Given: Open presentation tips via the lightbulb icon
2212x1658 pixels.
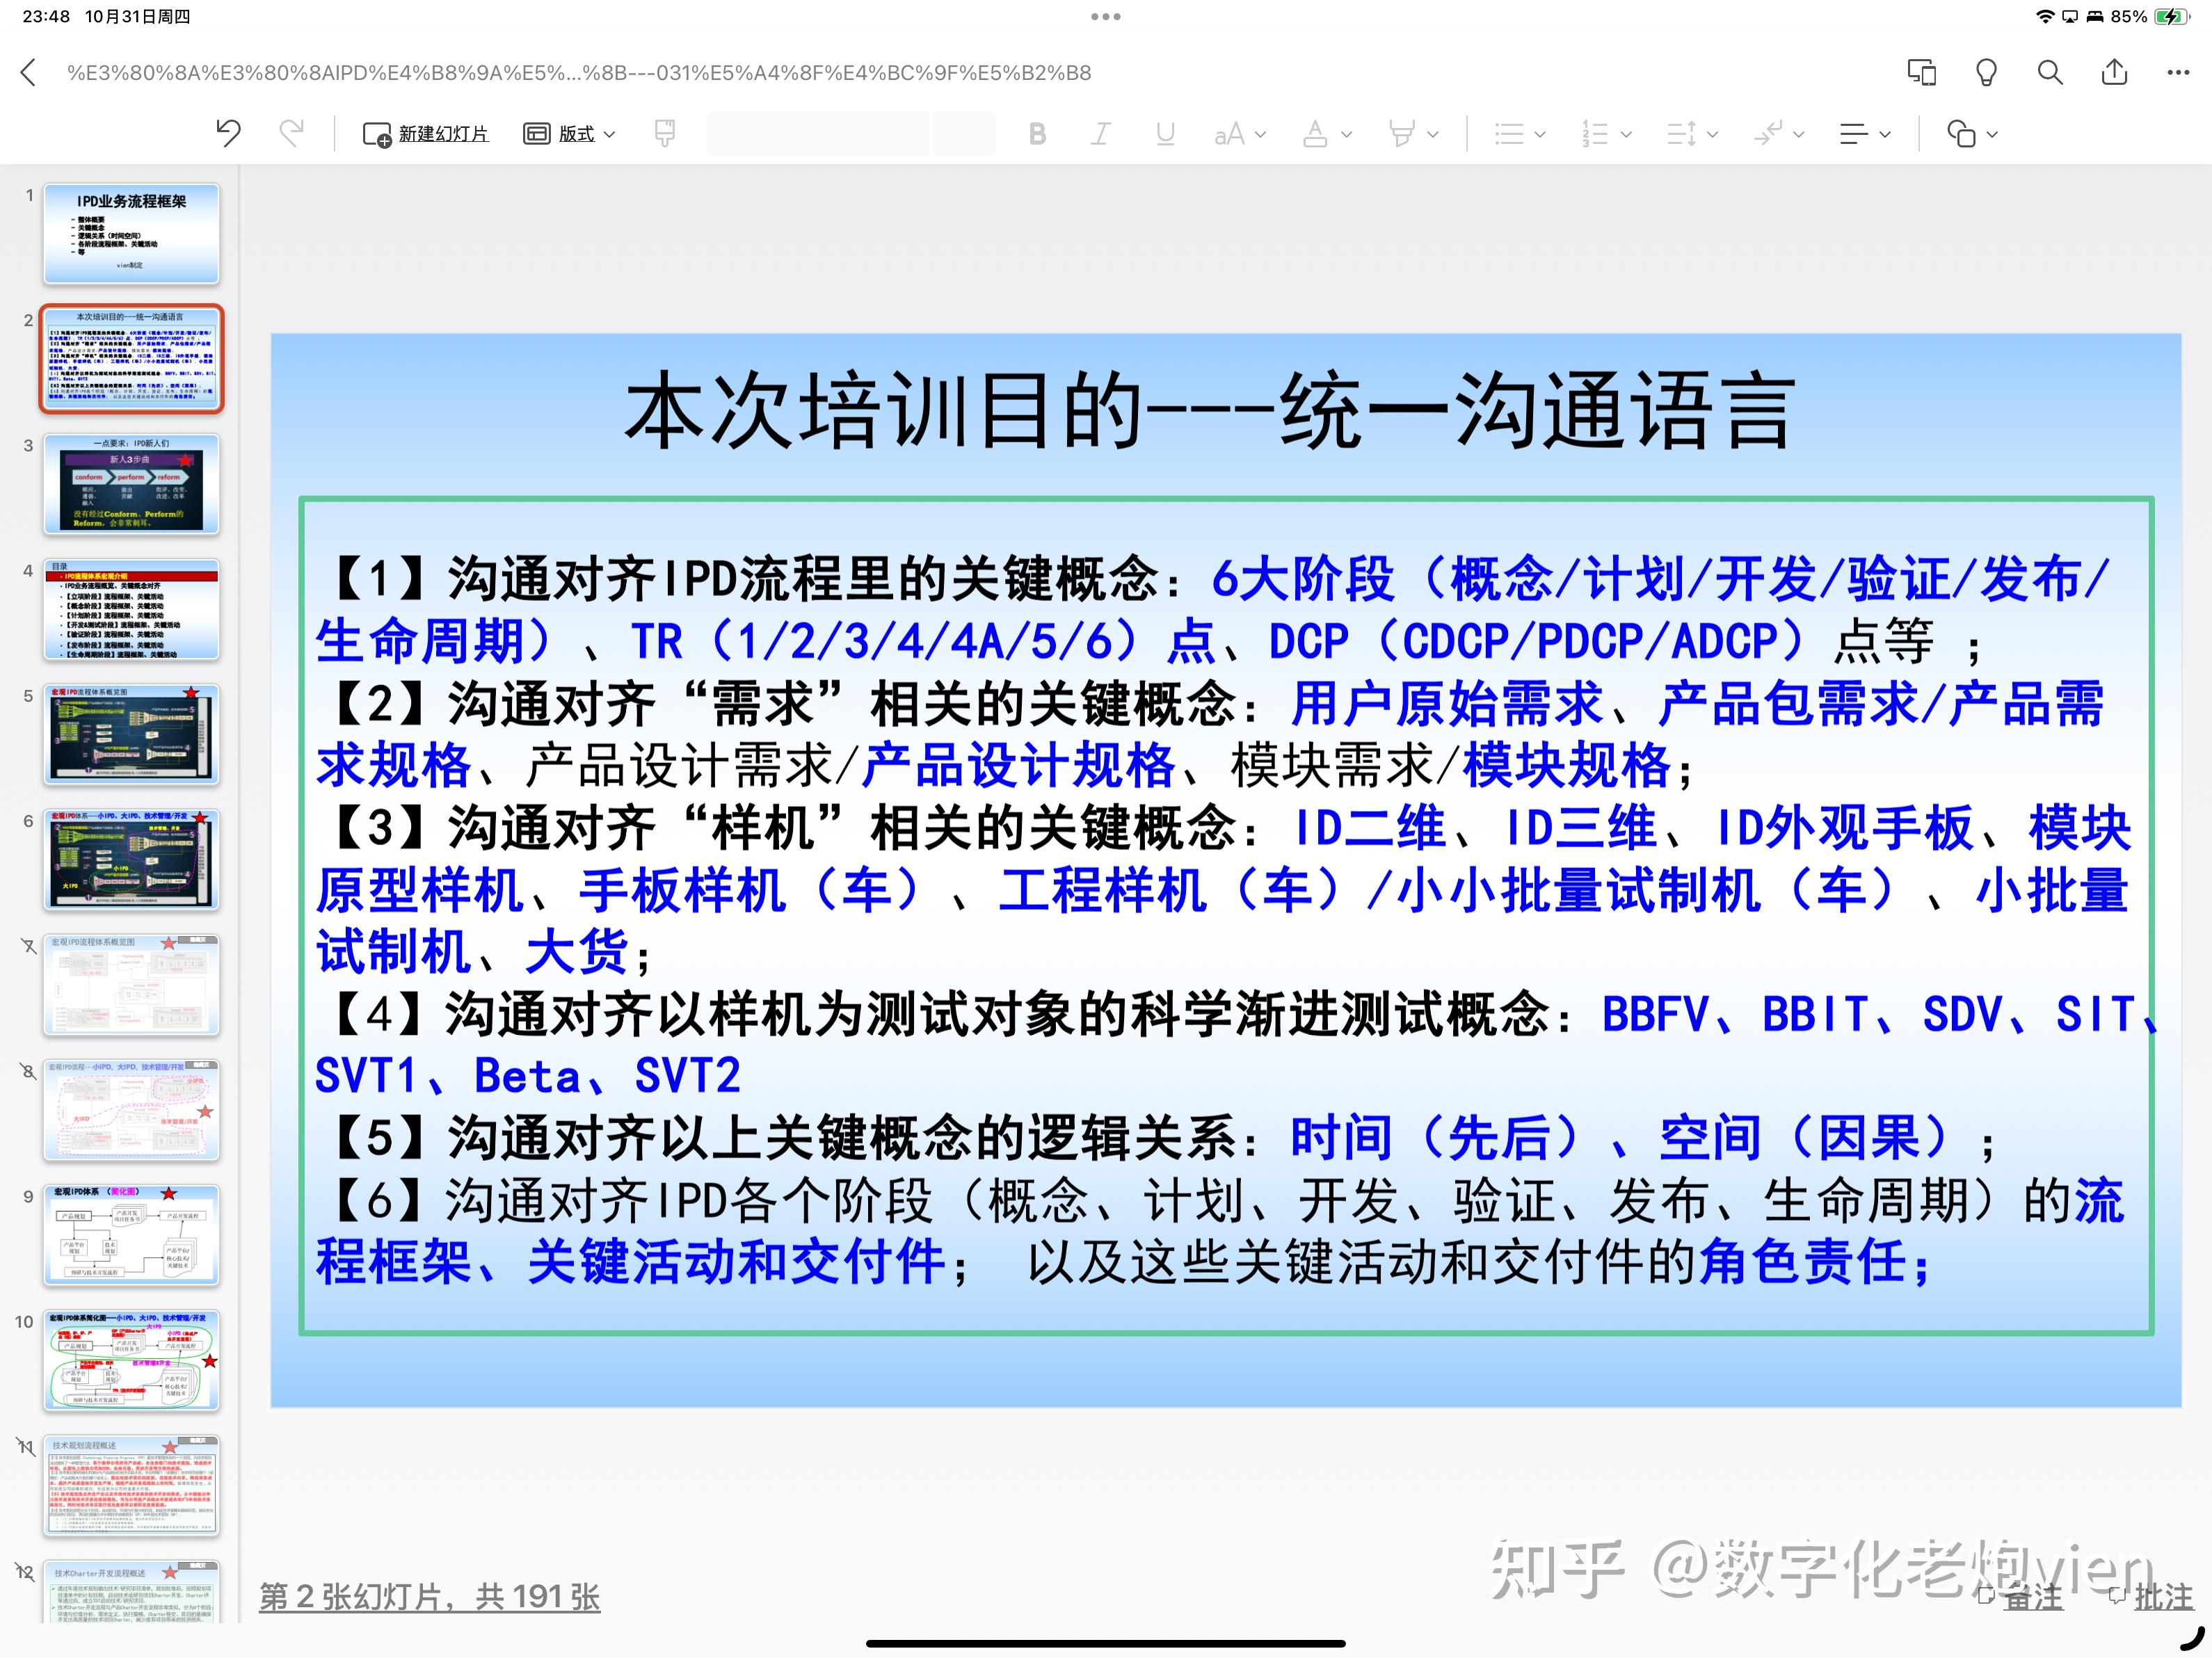Looking at the screenshot, I should pos(1986,72).
